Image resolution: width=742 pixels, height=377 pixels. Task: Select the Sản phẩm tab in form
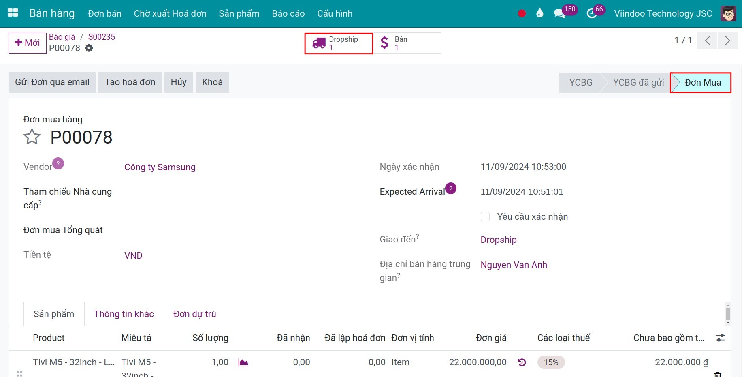[x=54, y=314]
